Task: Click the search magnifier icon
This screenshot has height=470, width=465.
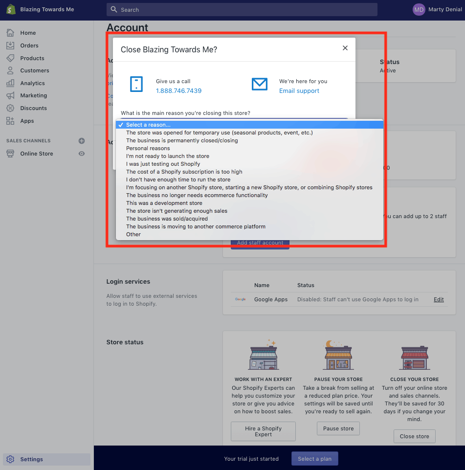Action: click(114, 10)
